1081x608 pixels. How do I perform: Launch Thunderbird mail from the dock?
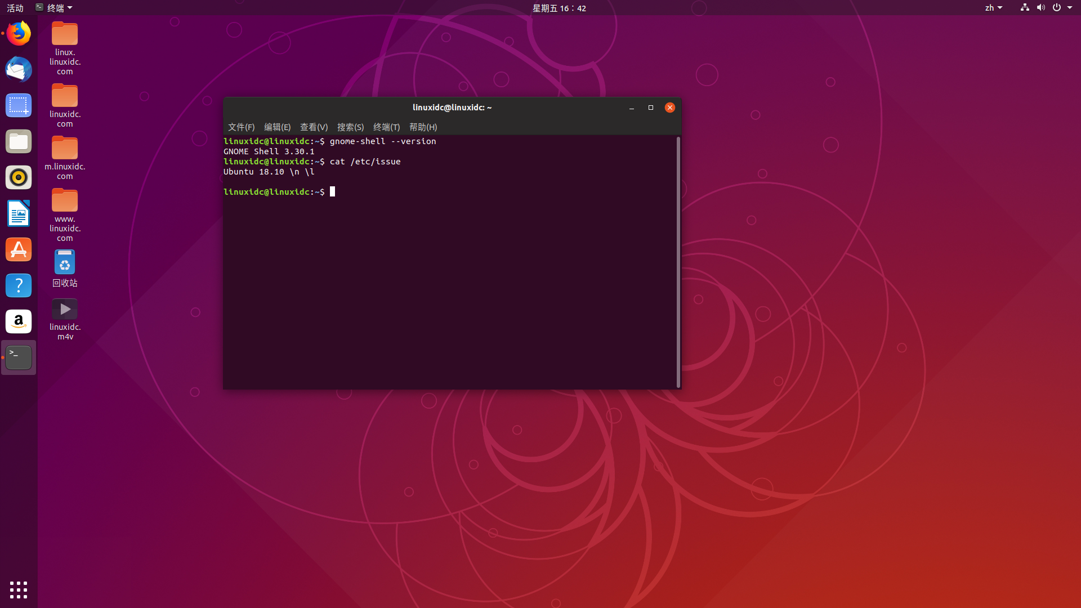[19, 70]
